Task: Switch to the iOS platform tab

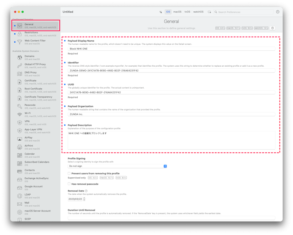Action: click(168, 12)
